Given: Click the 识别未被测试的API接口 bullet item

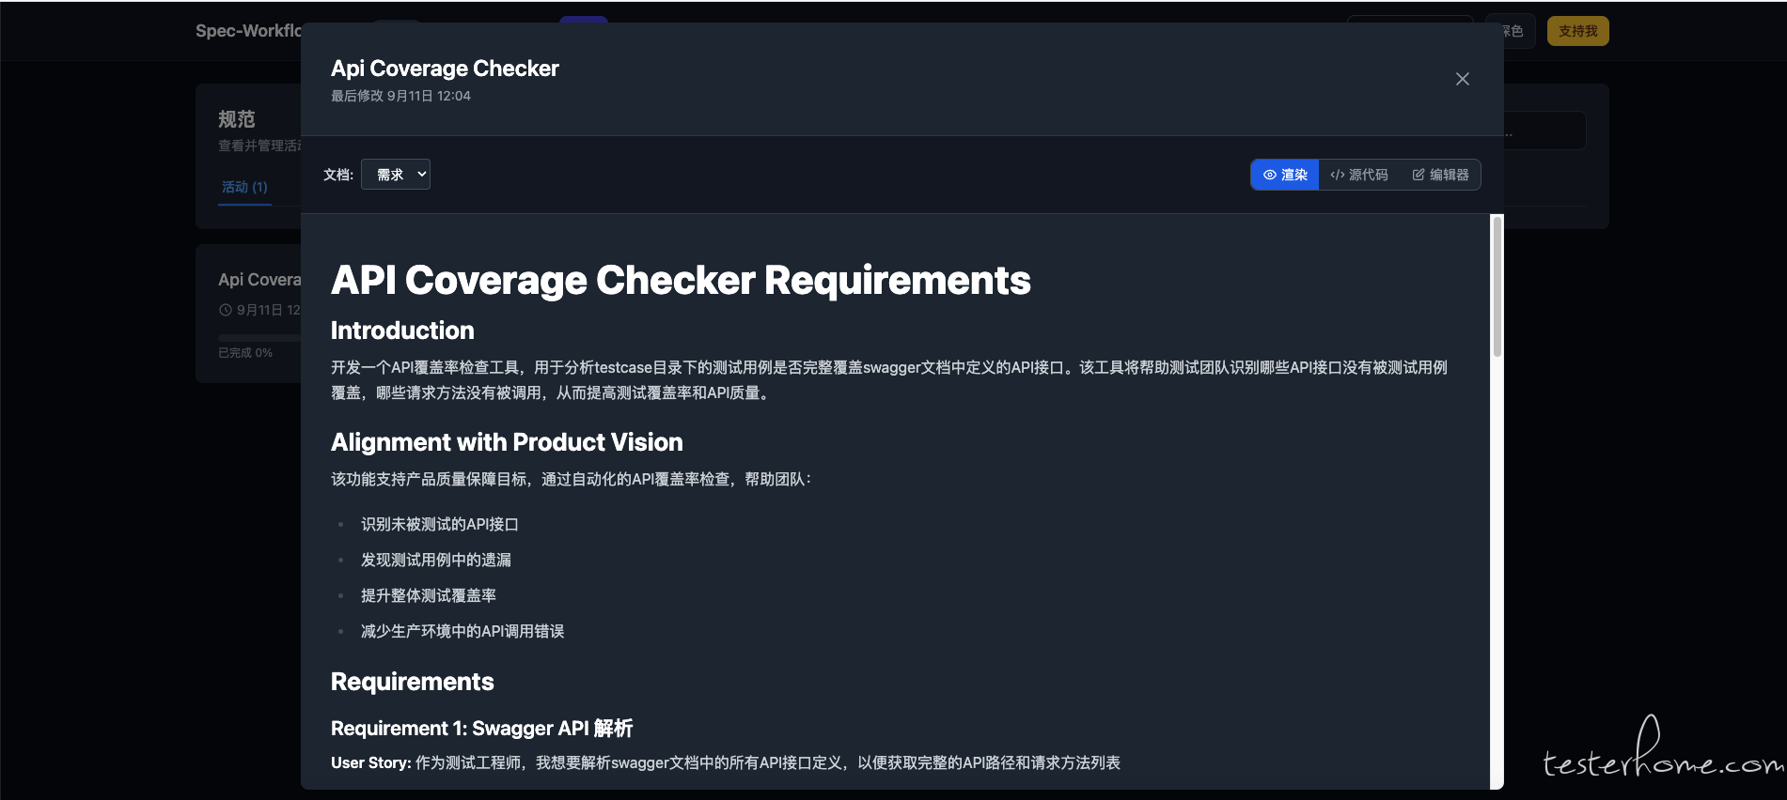Looking at the screenshot, I should click(439, 524).
